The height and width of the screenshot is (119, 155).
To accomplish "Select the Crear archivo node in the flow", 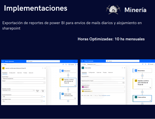I will 142,98.
